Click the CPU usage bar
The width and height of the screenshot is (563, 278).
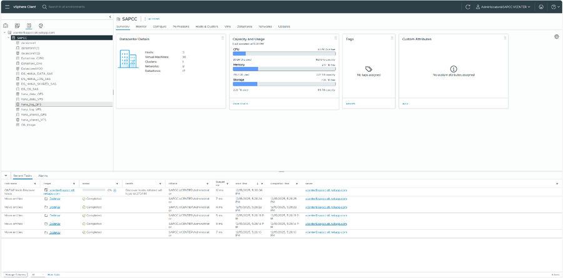pyautogui.click(x=285, y=54)
